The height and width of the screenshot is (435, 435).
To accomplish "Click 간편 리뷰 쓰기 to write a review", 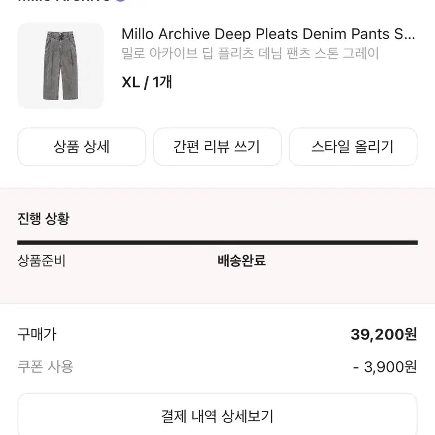I will [218, 147].
